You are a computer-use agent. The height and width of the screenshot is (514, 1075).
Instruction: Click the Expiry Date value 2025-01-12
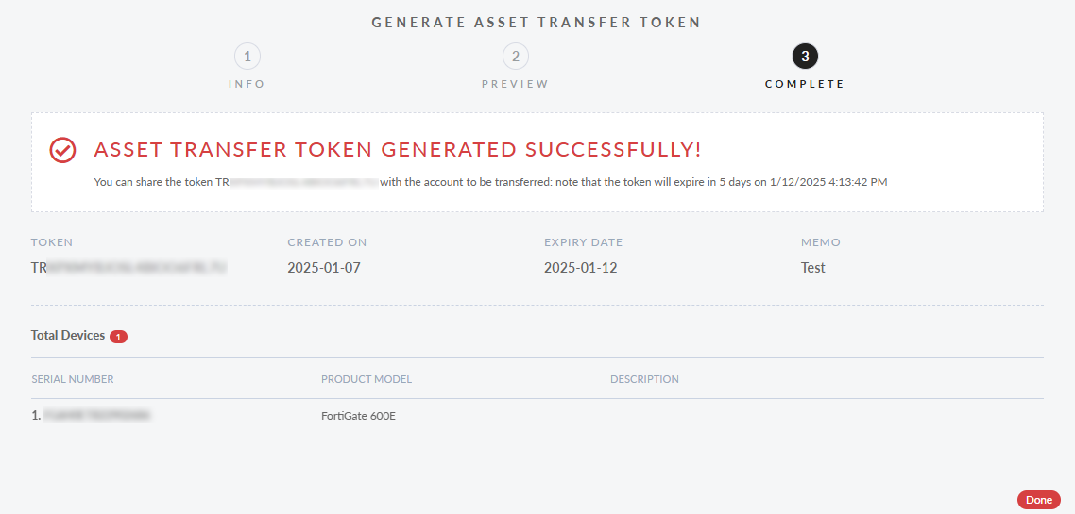click(x=580, y=268)
